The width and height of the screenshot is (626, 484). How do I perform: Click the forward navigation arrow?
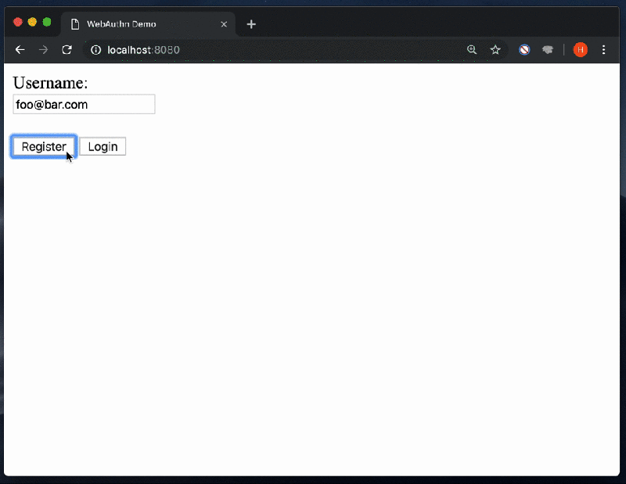(x=43, y=49)
